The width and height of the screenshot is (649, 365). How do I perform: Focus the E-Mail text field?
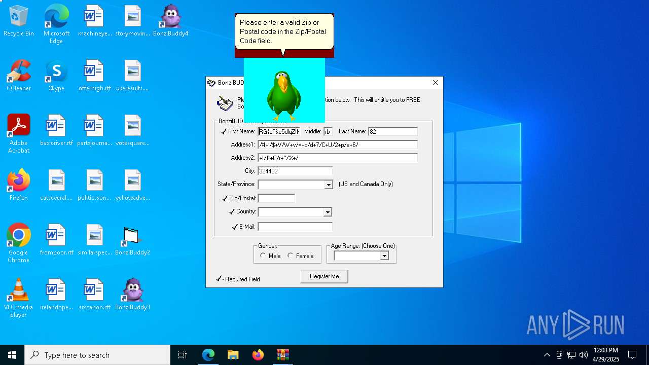tap(295, 227)
